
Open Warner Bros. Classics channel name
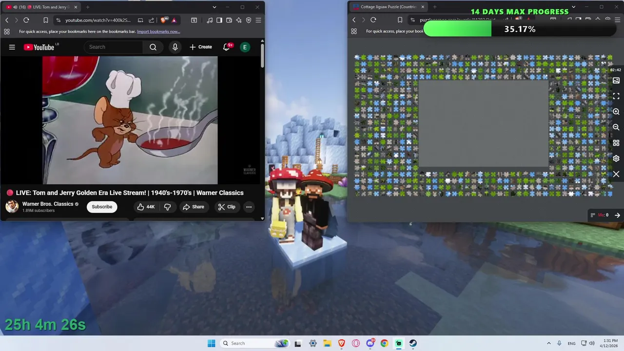[x=48, y=204]
